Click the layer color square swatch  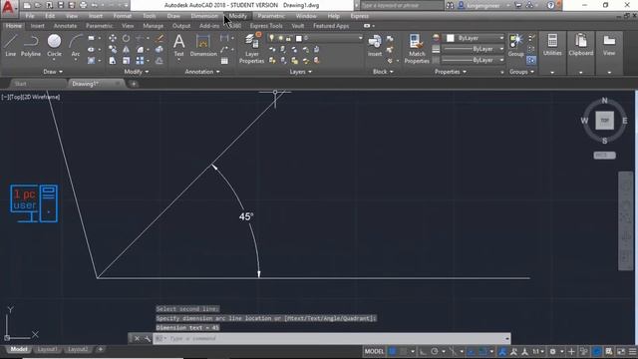pos(299,38)
